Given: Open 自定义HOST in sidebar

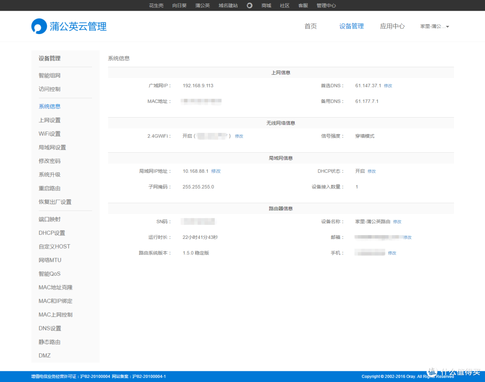Looking at the screenshot, I should [x=54, y=246].
